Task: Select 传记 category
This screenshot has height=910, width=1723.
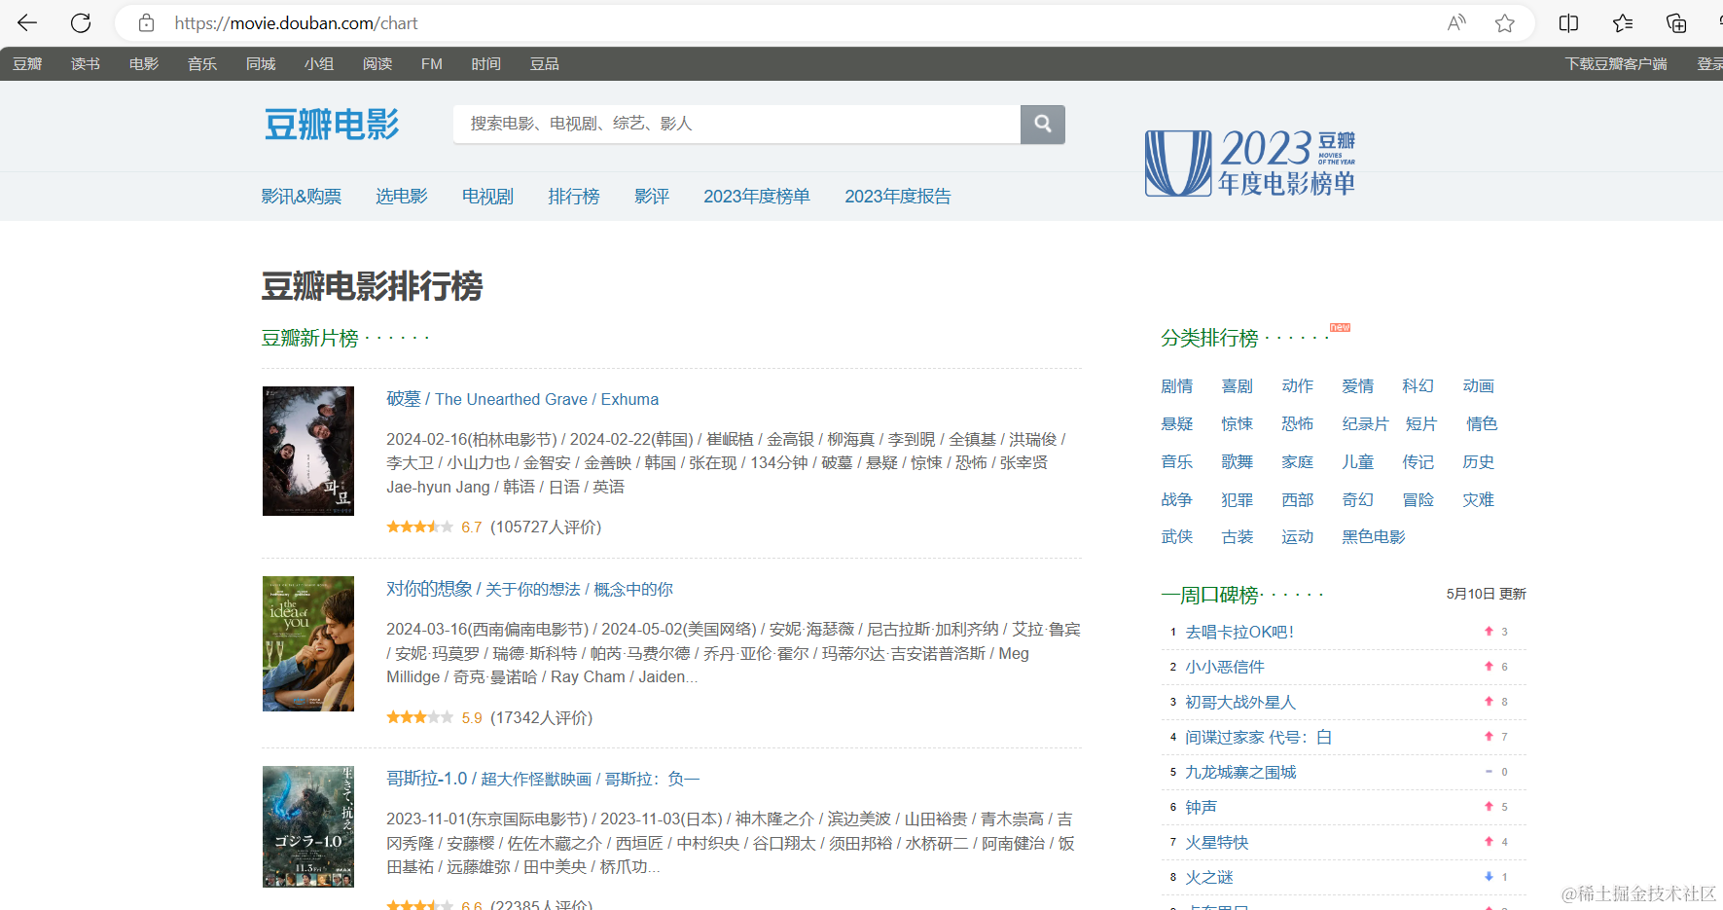Action: point(1418,462)
